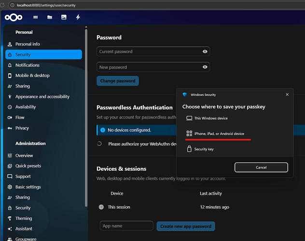This screenshot has width=305, height=241.
Task: Pick the Security key option
Action: point(204,149)
